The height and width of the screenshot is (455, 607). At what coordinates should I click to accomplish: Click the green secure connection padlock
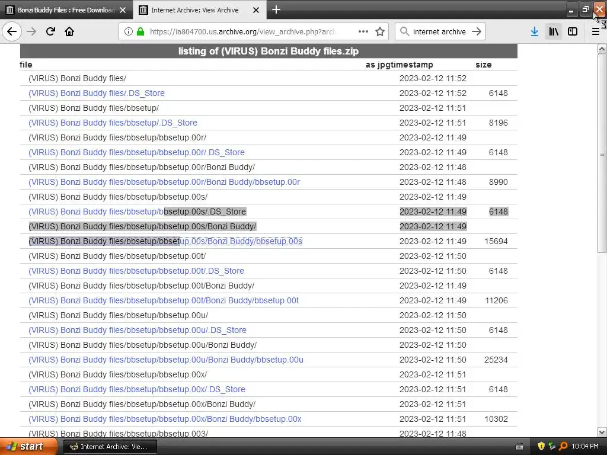point(140,31)
